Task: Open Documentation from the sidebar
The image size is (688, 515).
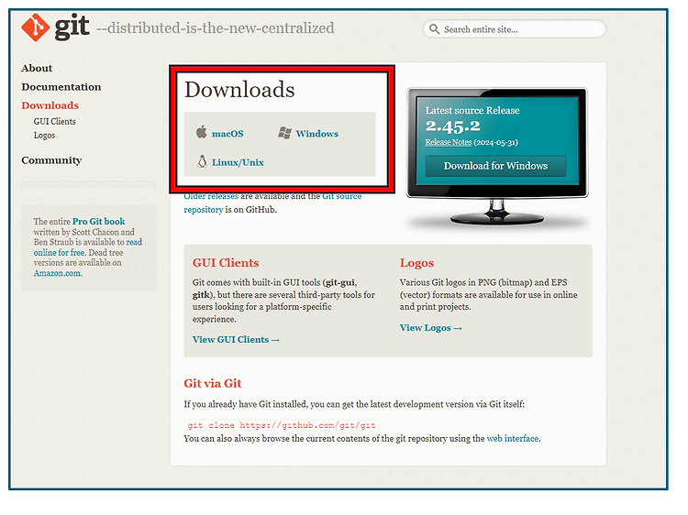Action: click(x=61, y=87)
